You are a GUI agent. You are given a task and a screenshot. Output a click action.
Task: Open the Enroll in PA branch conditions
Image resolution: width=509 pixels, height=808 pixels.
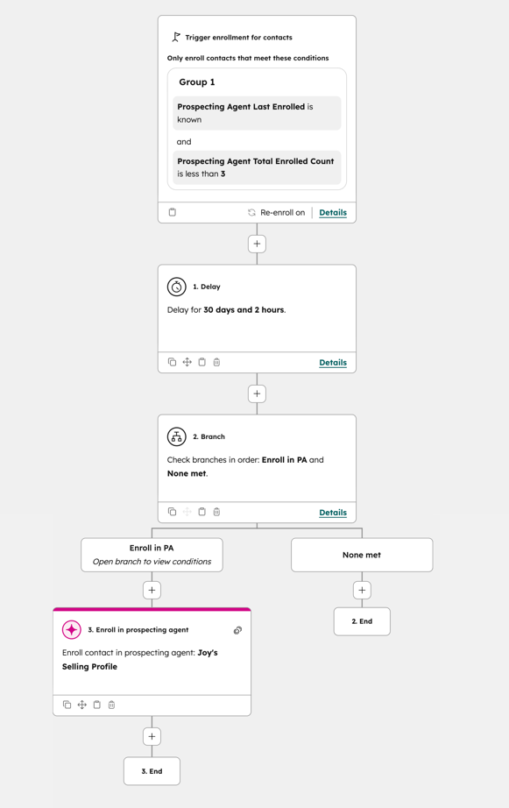click(x=152, y=555)
